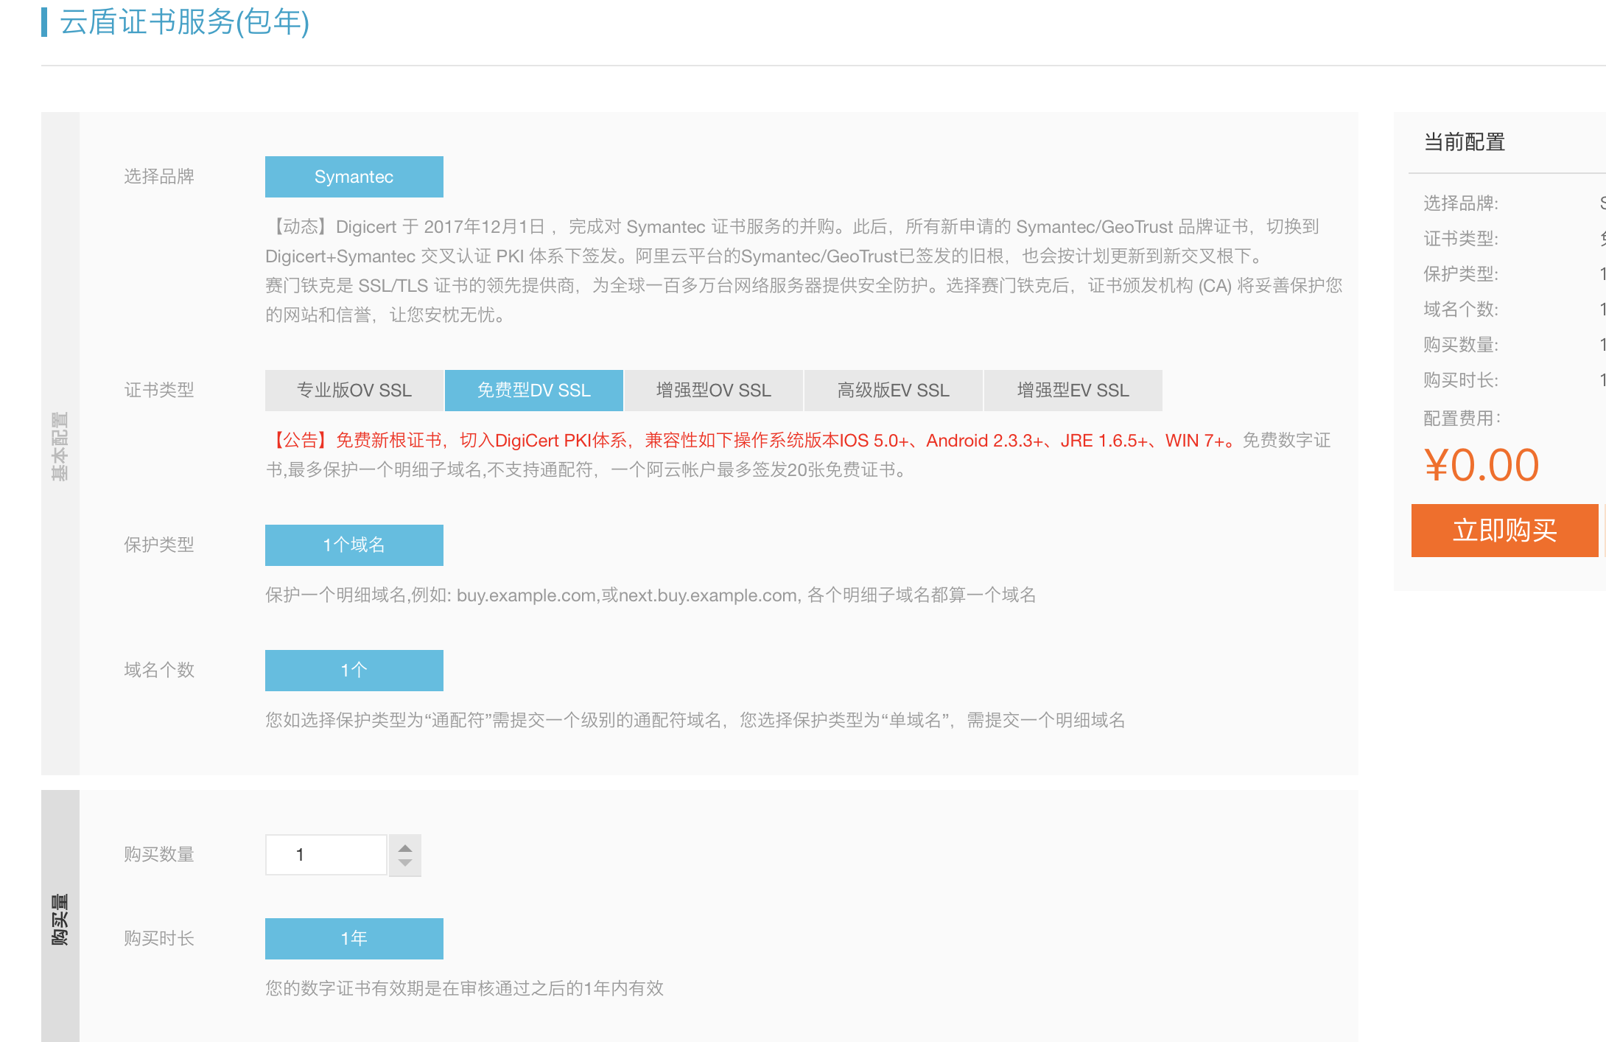Click the ¥0.00 configuration price
The image size is (1606, 1042).
pos(1481,466)
